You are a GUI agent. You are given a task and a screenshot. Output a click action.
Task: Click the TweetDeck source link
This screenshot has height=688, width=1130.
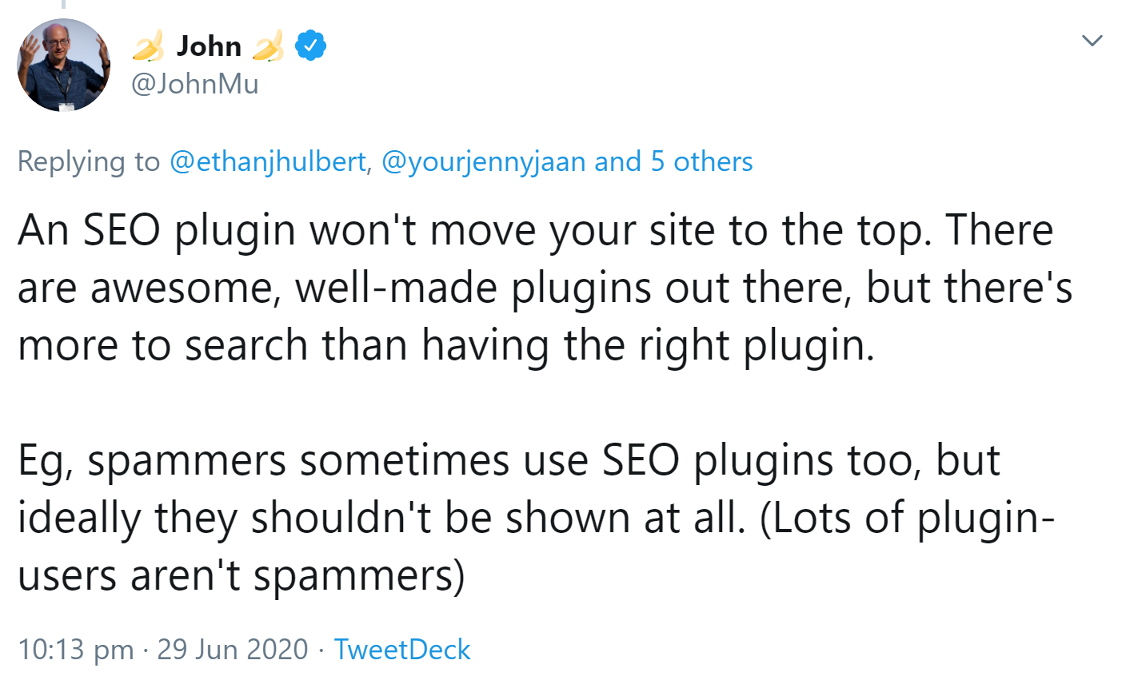click(402, 650)
